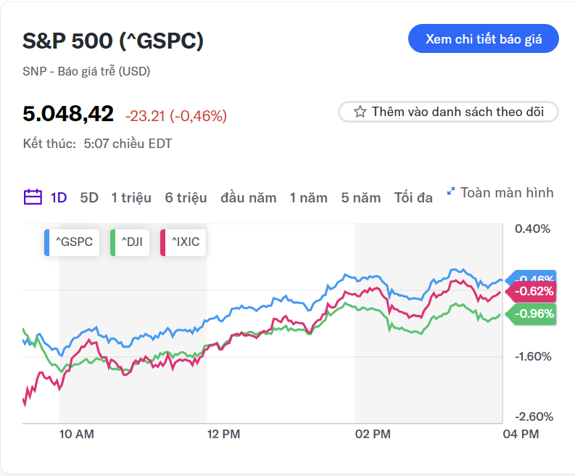Open "Toàn màn hình" fullscreen chart
Screen dimensions: 575x476
coord(507,192)
